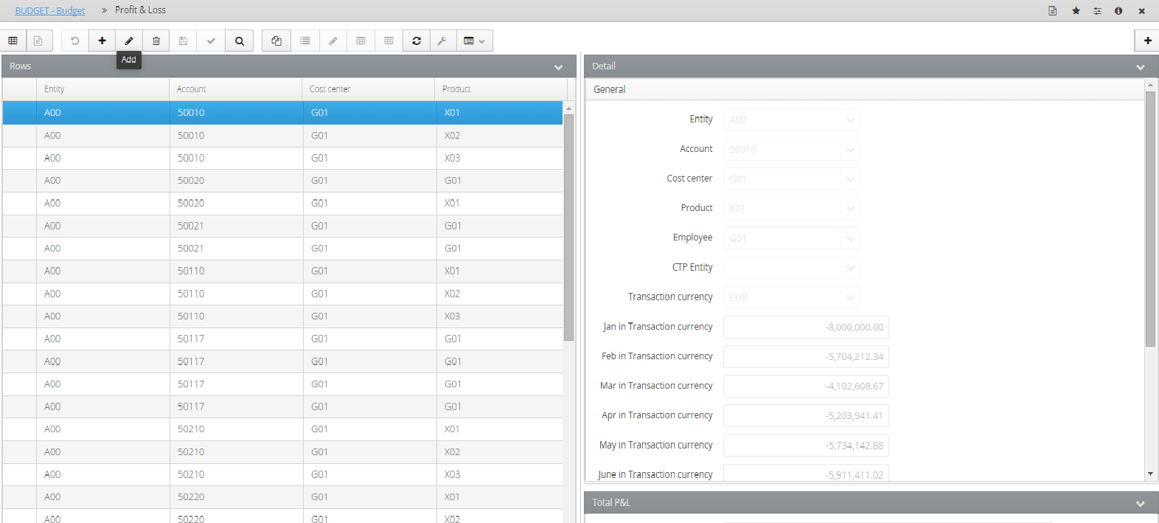
Task: Open the BUDGET - Budget breadcrumb link
Action: [50, 10]
